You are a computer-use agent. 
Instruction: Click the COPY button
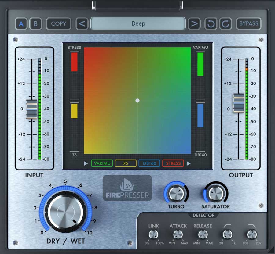coord(59,24)
